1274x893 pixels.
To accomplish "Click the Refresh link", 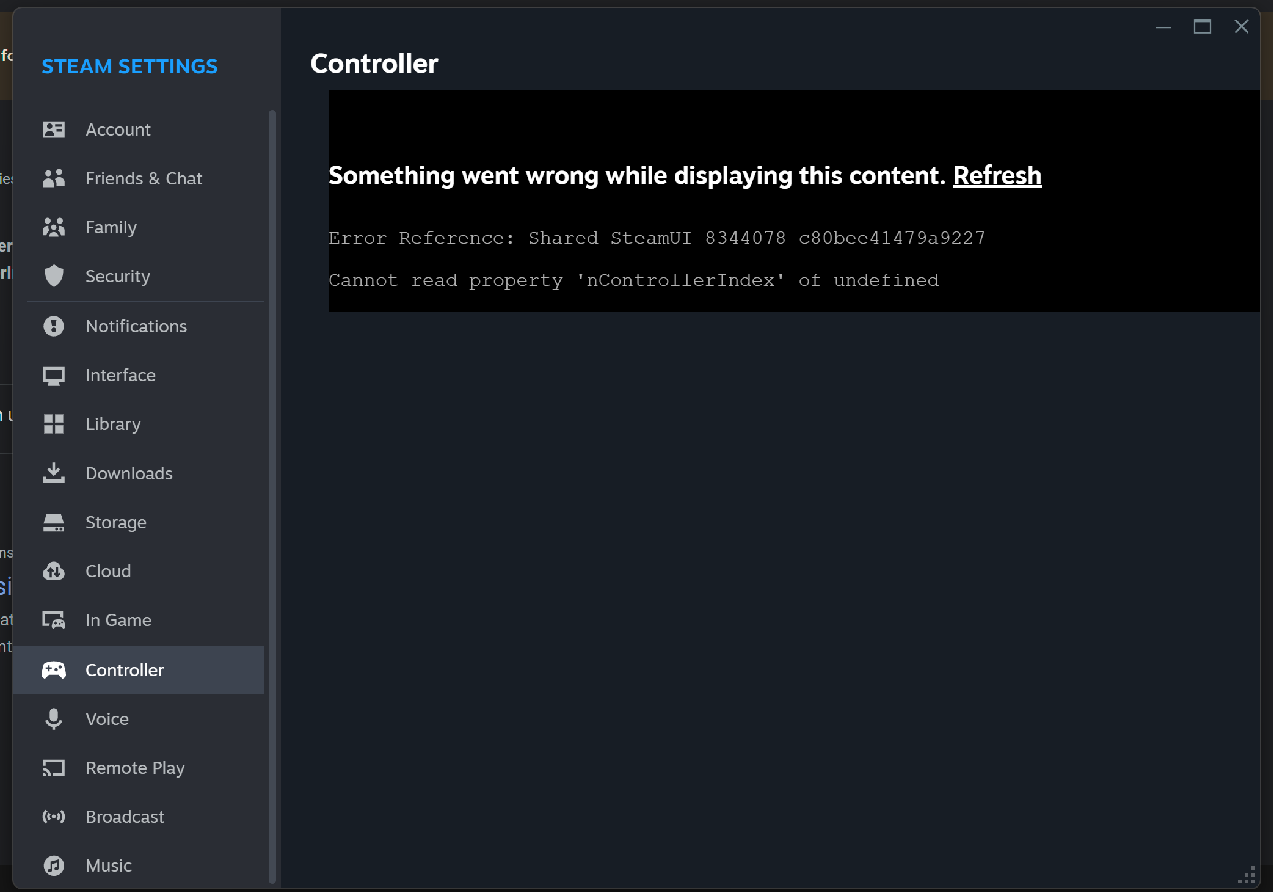I will pyautogui.click(x=997, y=175).
